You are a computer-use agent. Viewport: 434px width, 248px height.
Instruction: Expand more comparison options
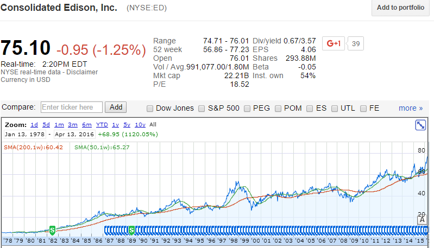pos(410,108)
